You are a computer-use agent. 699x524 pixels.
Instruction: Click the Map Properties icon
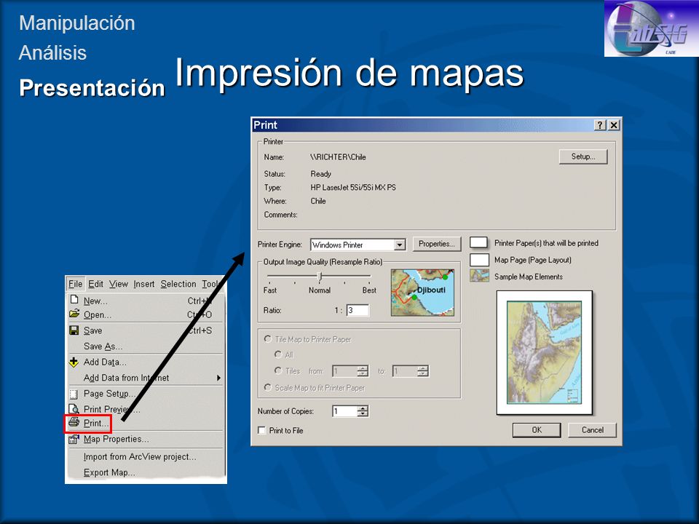74,439
